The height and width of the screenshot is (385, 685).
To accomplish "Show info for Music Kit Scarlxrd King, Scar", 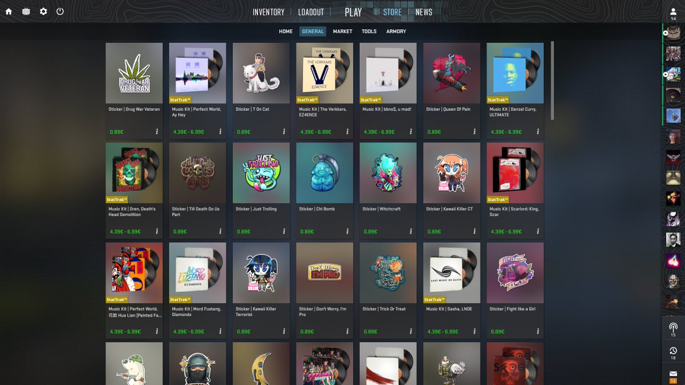I will pos(538,232).
